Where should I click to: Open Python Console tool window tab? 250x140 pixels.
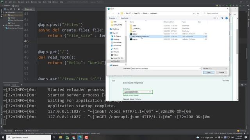[x=32, y=131]
